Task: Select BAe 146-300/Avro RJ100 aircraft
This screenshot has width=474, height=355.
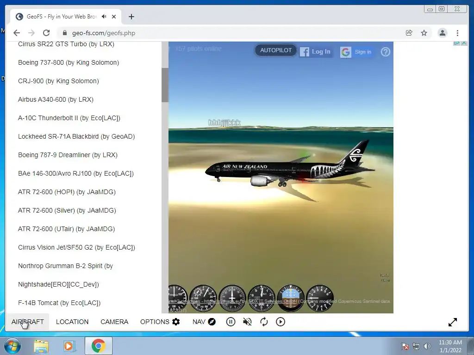Action: coord(76,173)
